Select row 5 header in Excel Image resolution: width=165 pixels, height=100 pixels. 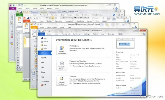click(18, 45)
